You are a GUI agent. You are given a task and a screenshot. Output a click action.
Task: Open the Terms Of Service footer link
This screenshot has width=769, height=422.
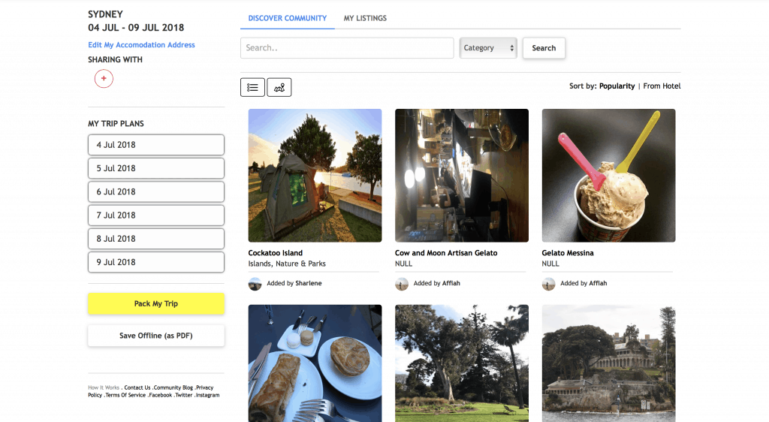tap(125, 395)
